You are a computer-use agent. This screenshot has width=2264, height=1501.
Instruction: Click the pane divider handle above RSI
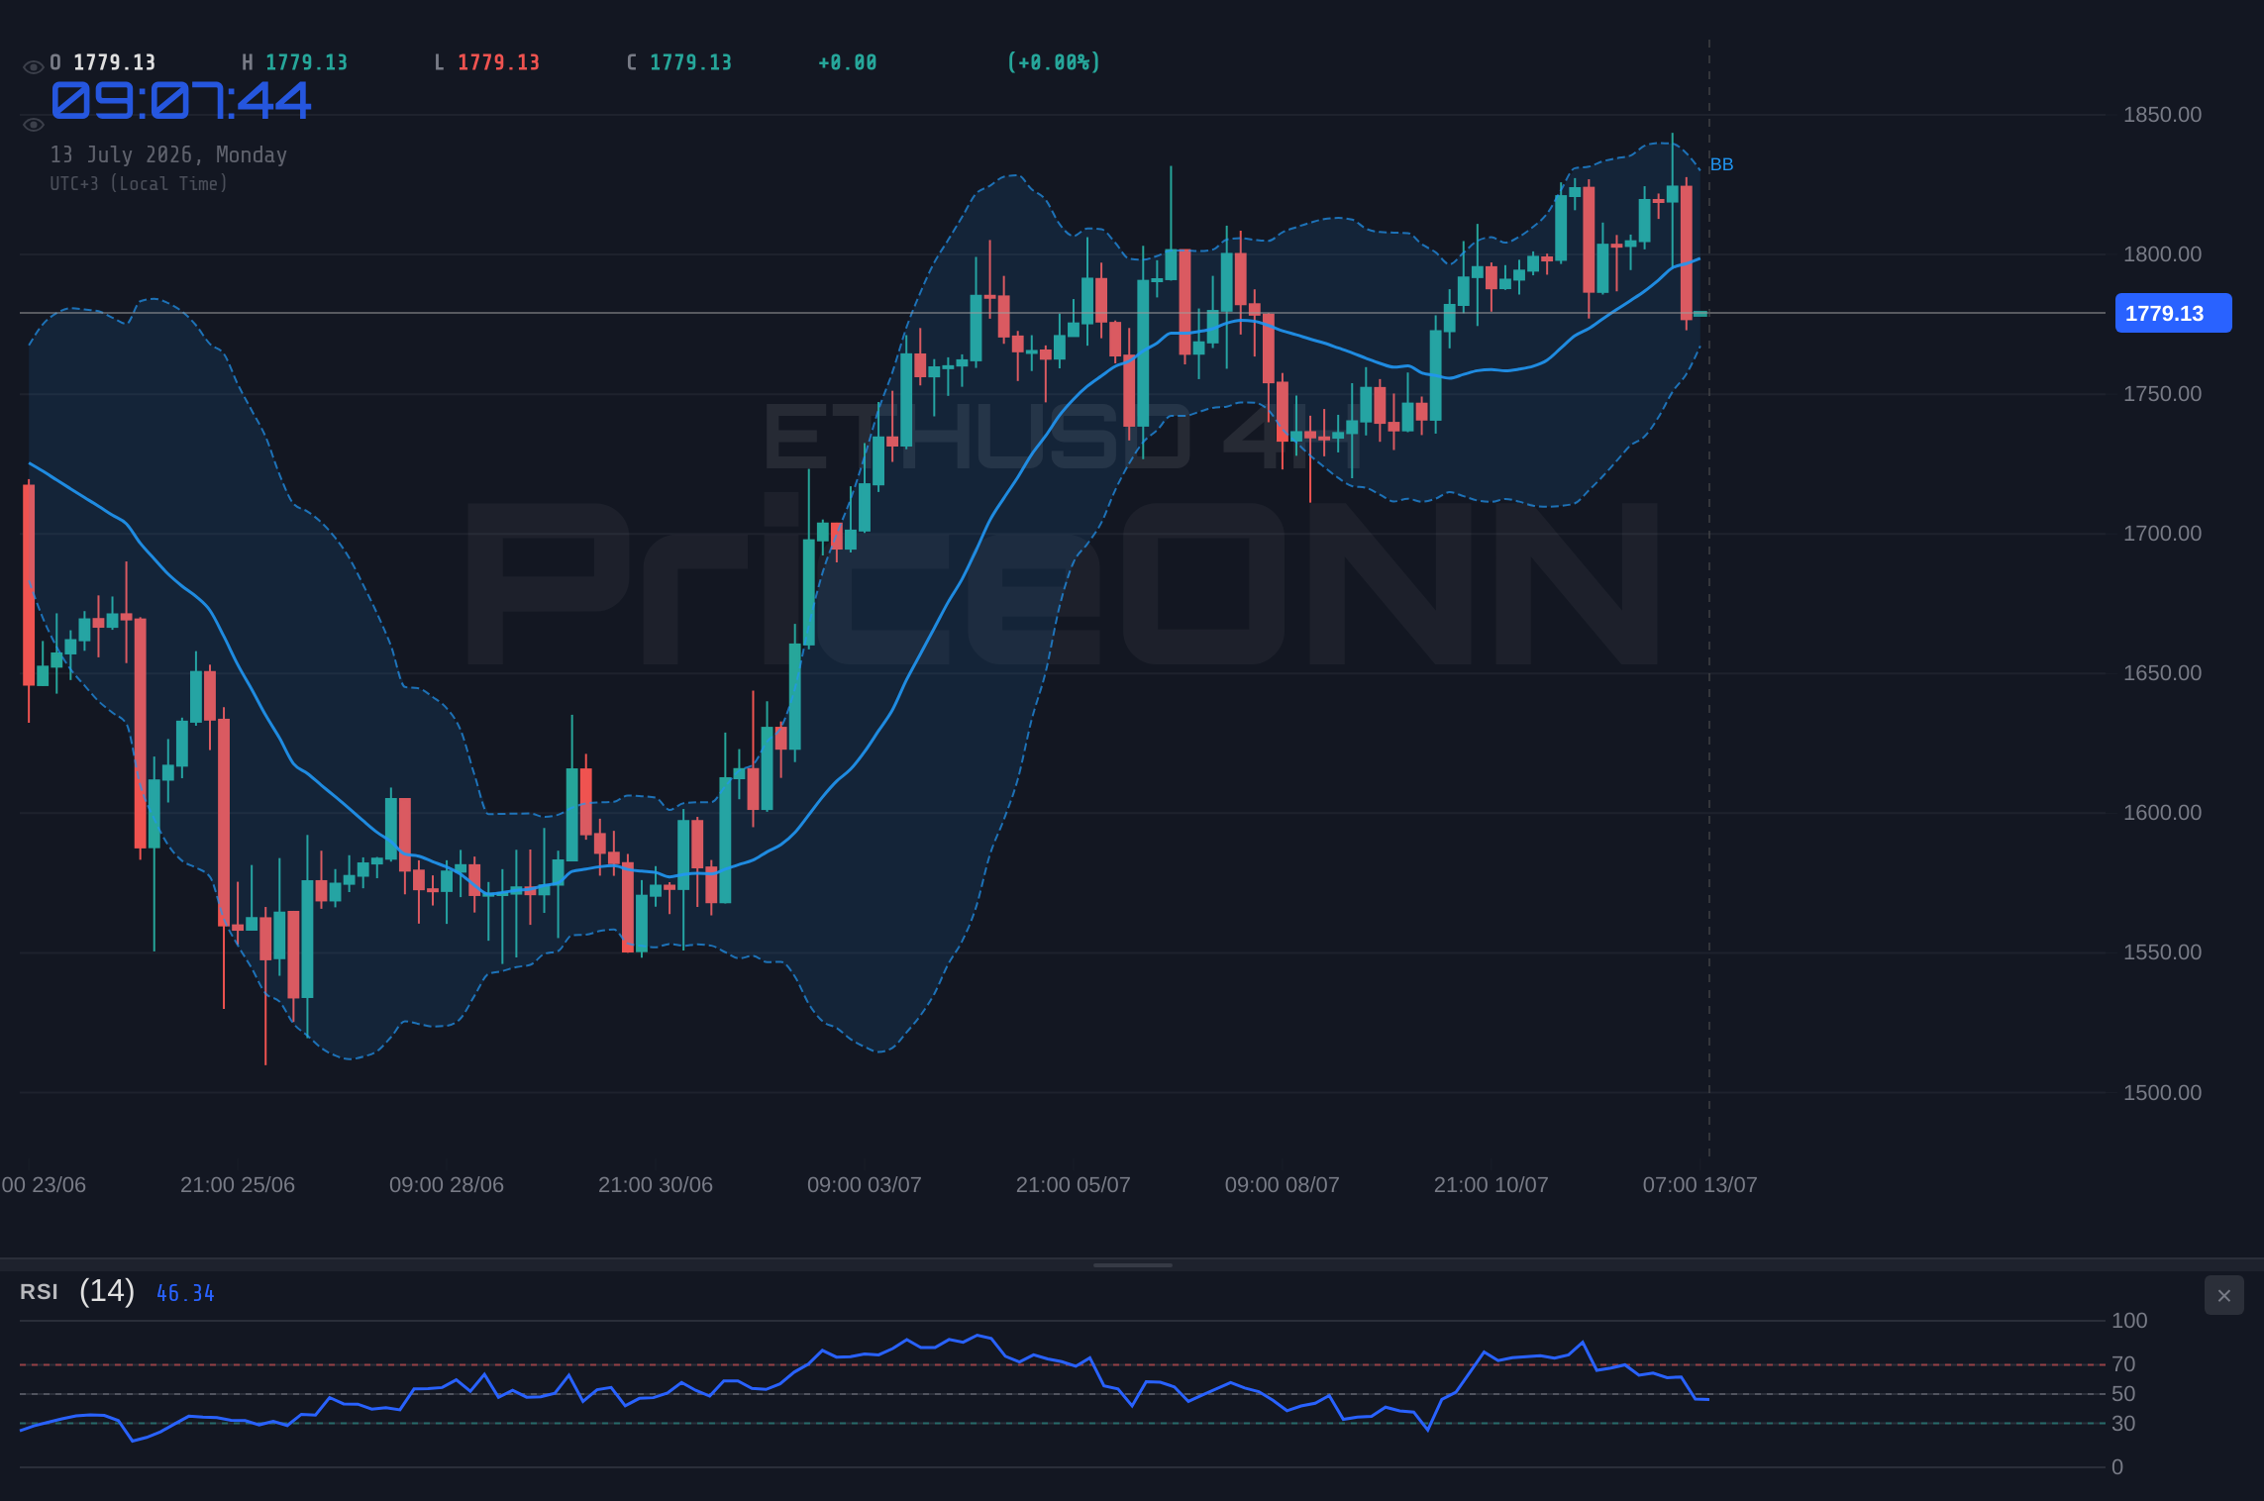coord(1132,1265)
